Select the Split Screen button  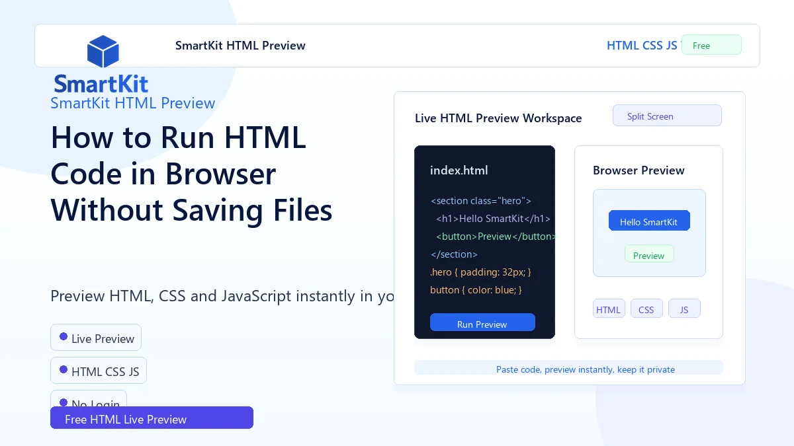(667, 116)
